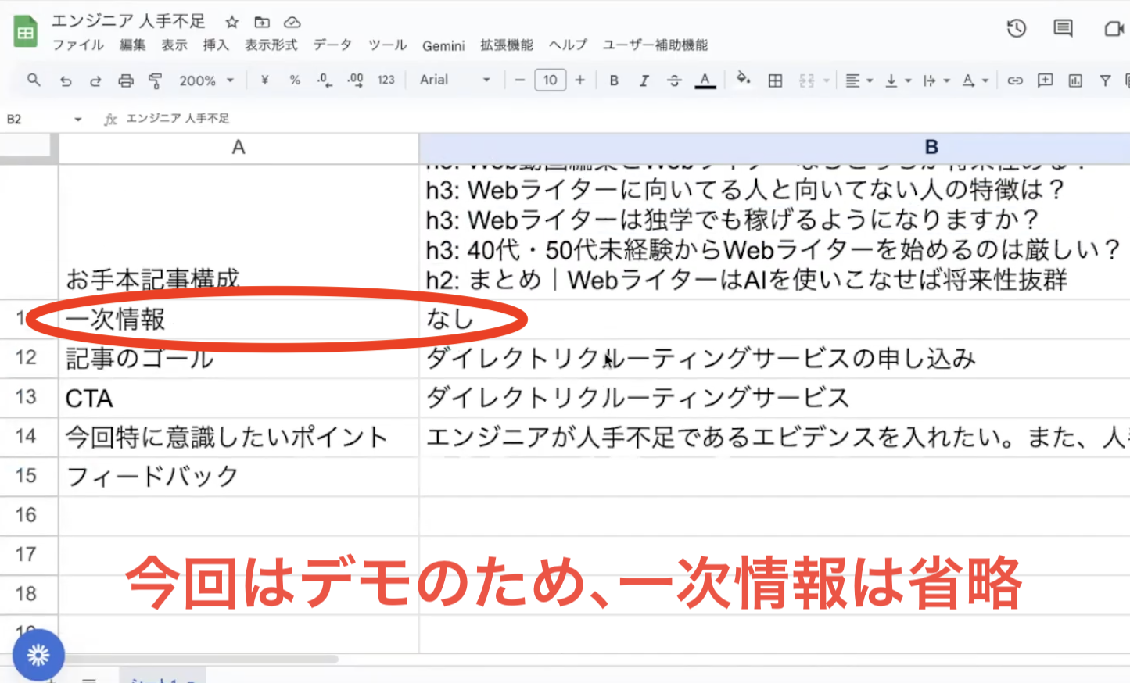The width and height of the screenshot is (1130, 683).
Task: Open the comments panel icon
Action: [x=1063, y=29]
